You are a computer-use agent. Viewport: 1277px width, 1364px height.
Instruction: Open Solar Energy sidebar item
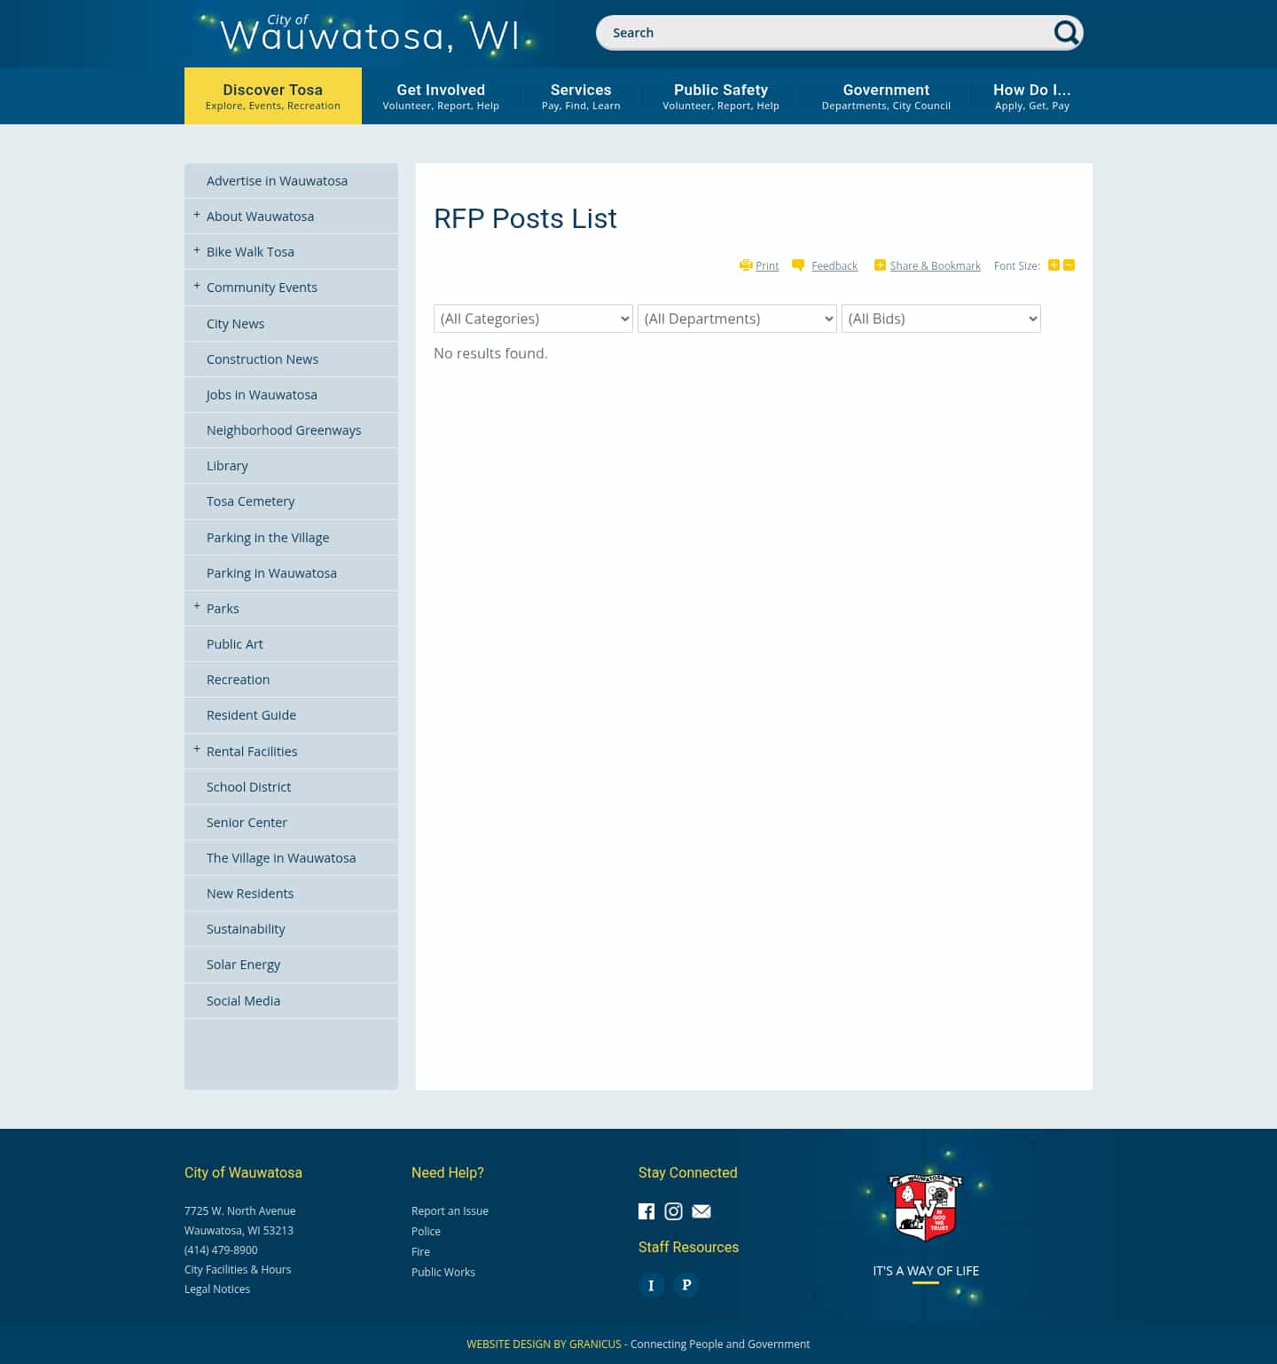pyautogui.click(x=291, y=965)
